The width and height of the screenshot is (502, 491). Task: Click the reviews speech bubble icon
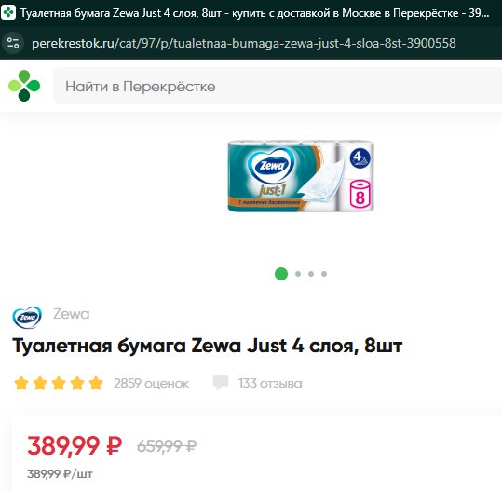[x=221, y=382]
